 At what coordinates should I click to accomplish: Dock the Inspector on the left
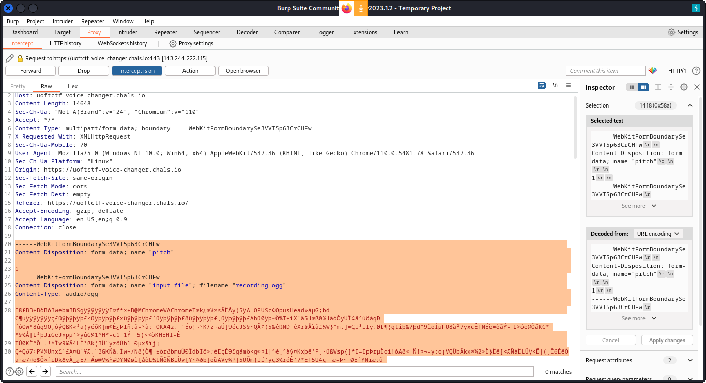coord(632,87)
